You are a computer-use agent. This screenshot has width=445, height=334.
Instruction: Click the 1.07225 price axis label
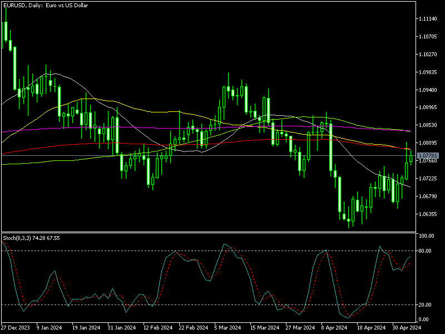(x=428, y=179)
